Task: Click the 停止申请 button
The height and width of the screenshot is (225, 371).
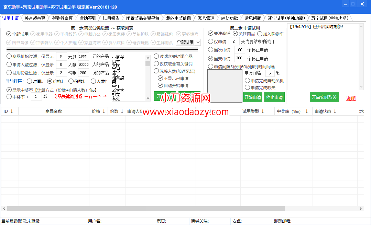Action: tap(274, 97)
